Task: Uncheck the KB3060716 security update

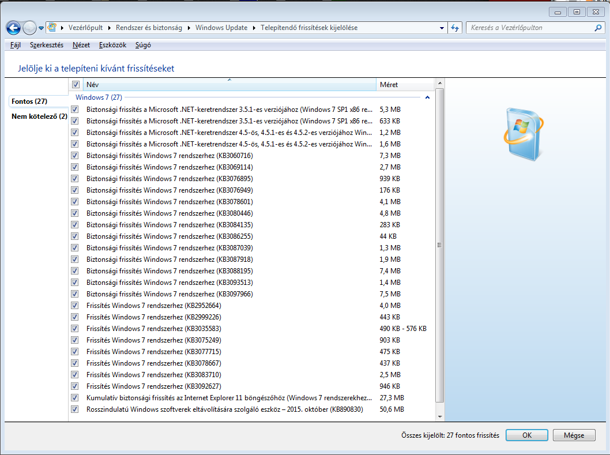Action: (x=75, y=156)
